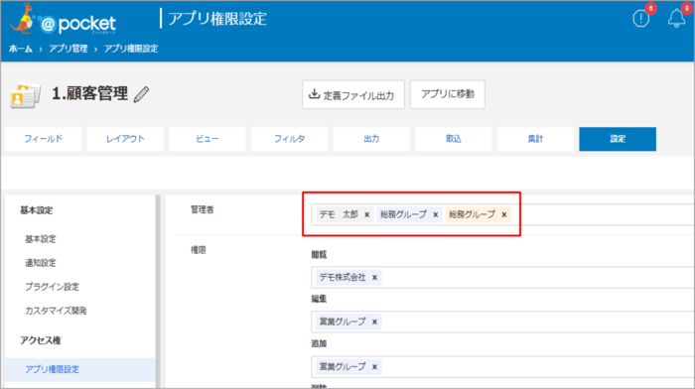
Task: Click the デモ株式会社 tag text
Action: (343, 278)
